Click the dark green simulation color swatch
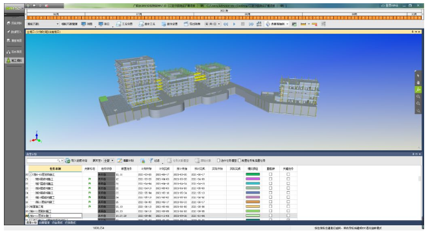The width and height of the screenshot is (430, 235). (253, 174)
